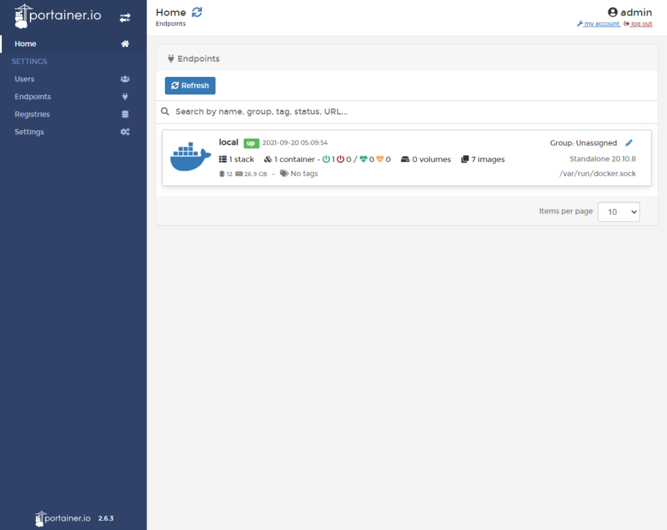
Task: Click the Home house icon in sidebar
Action: (x=125, y=44)
